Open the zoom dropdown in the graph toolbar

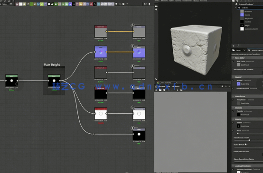pyautogui.click(x=6, y=4)
